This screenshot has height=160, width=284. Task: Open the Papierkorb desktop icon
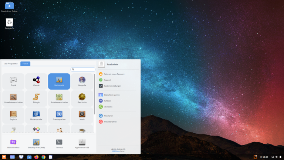point(9,24)
